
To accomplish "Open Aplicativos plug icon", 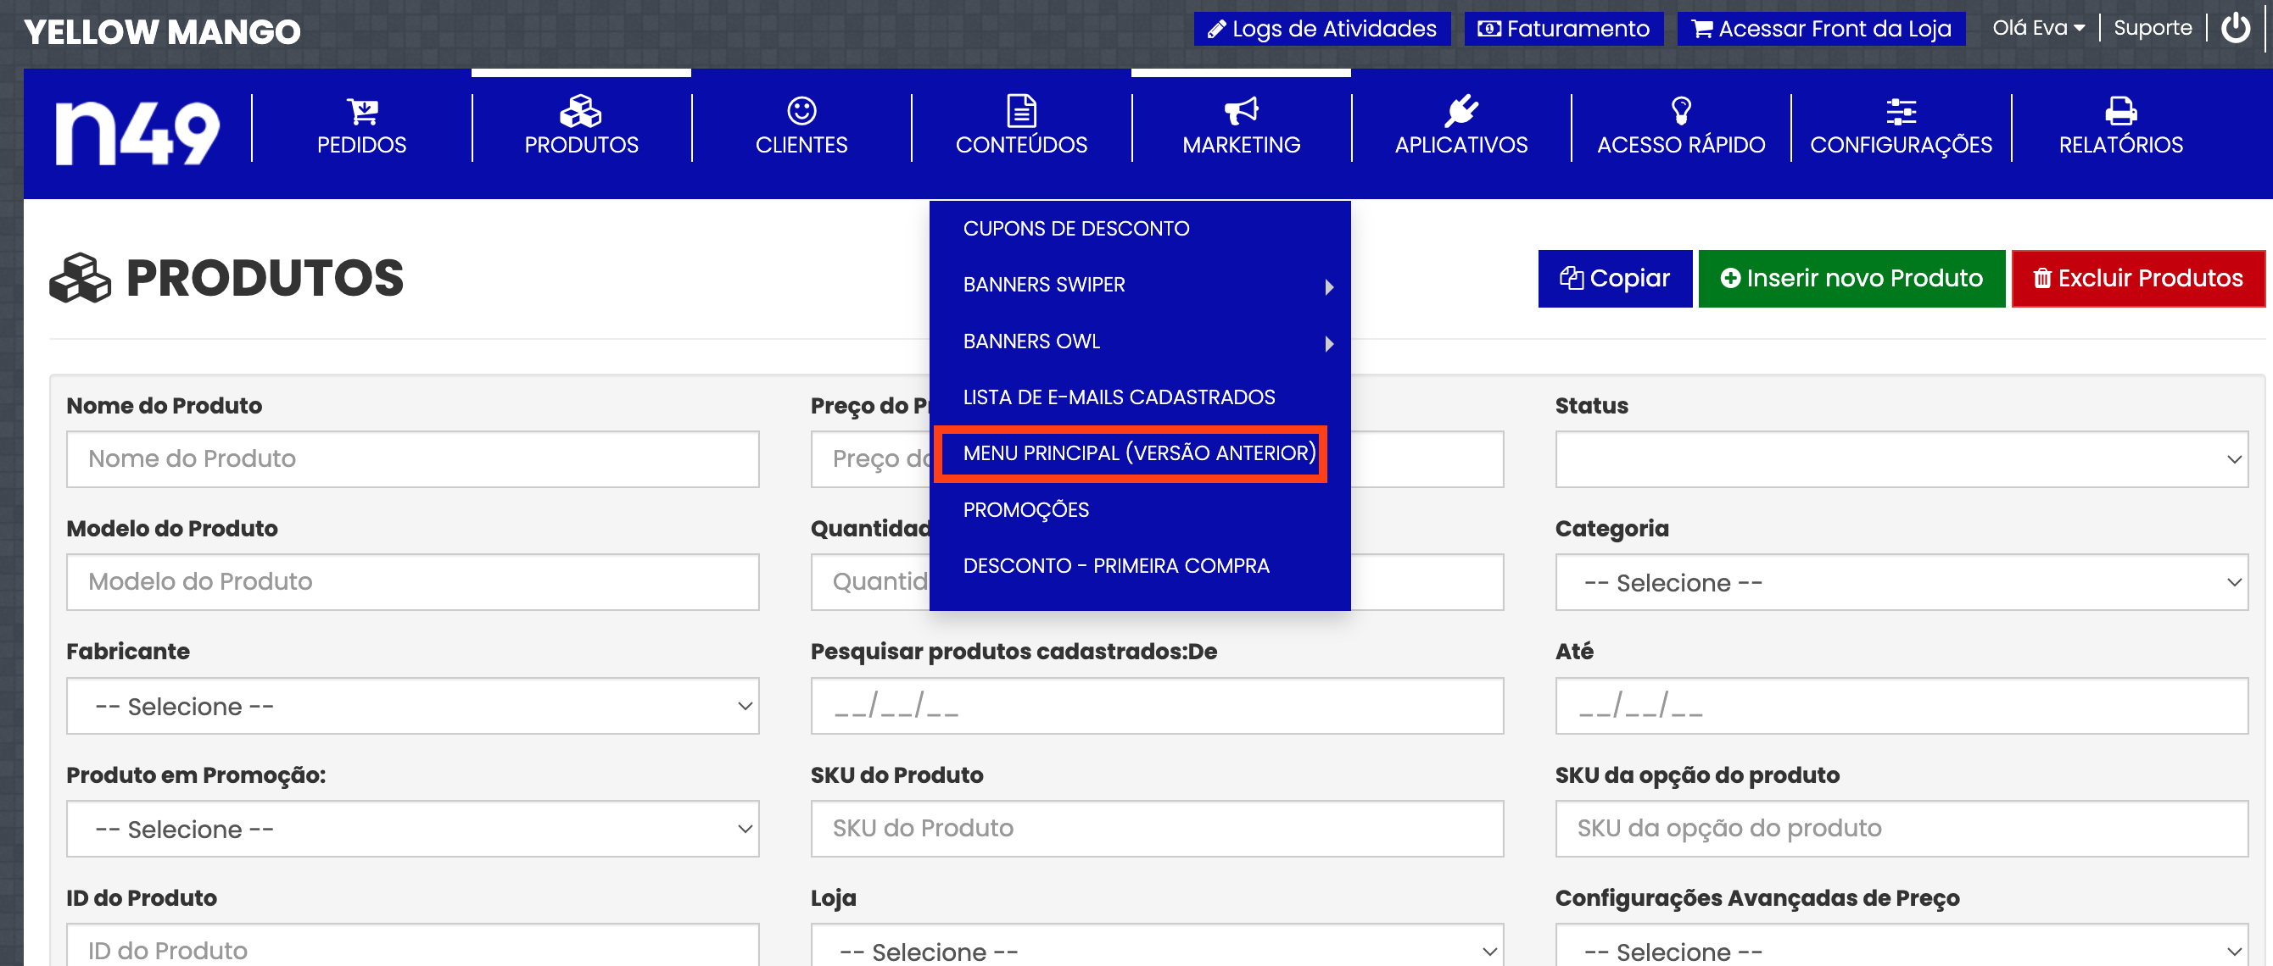I will tap(1460, 111).
